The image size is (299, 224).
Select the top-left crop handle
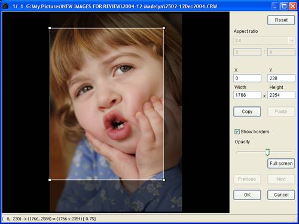click(50, 28)
